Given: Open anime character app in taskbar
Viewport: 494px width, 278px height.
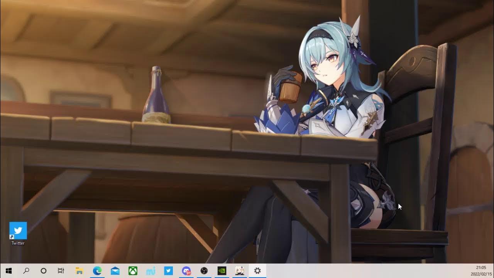Looking at the screenshot, I should [x=240, y=271].
